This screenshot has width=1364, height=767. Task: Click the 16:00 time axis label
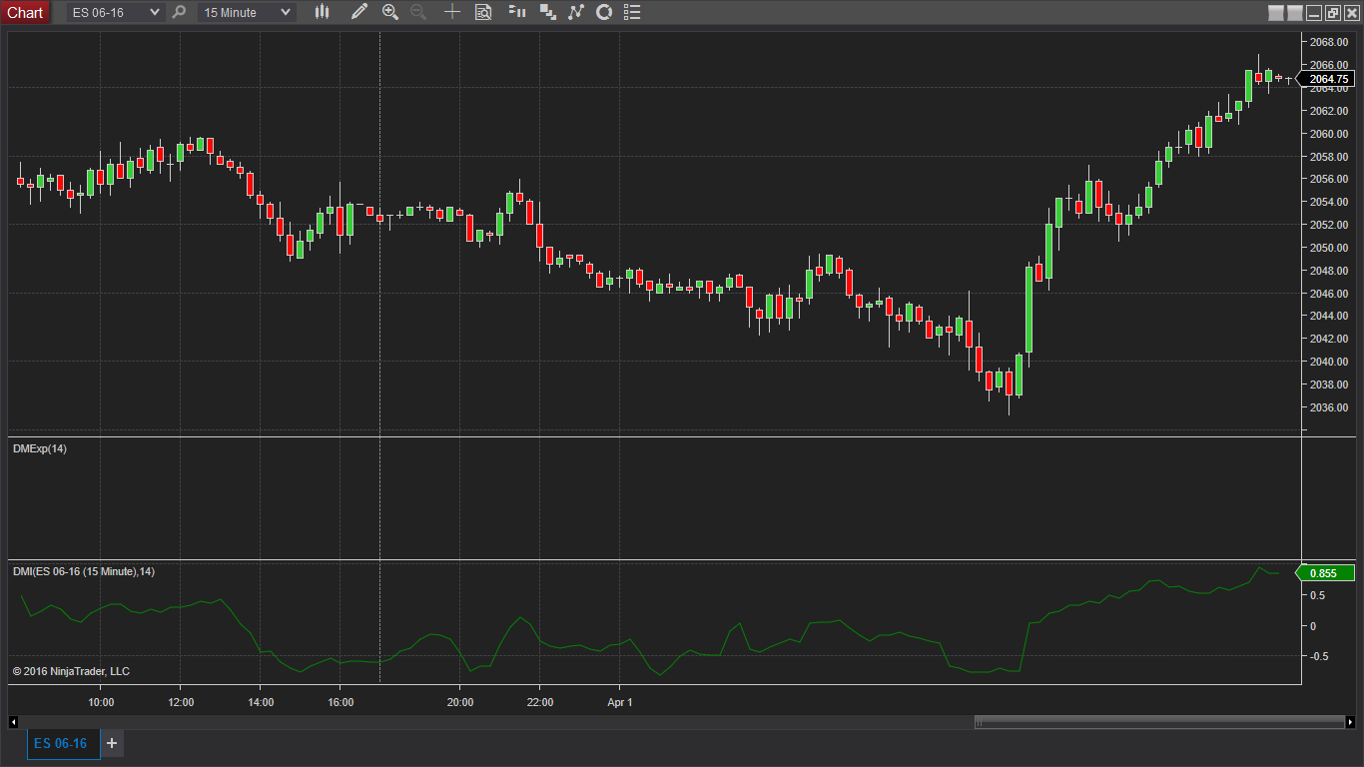pos(341,702)
